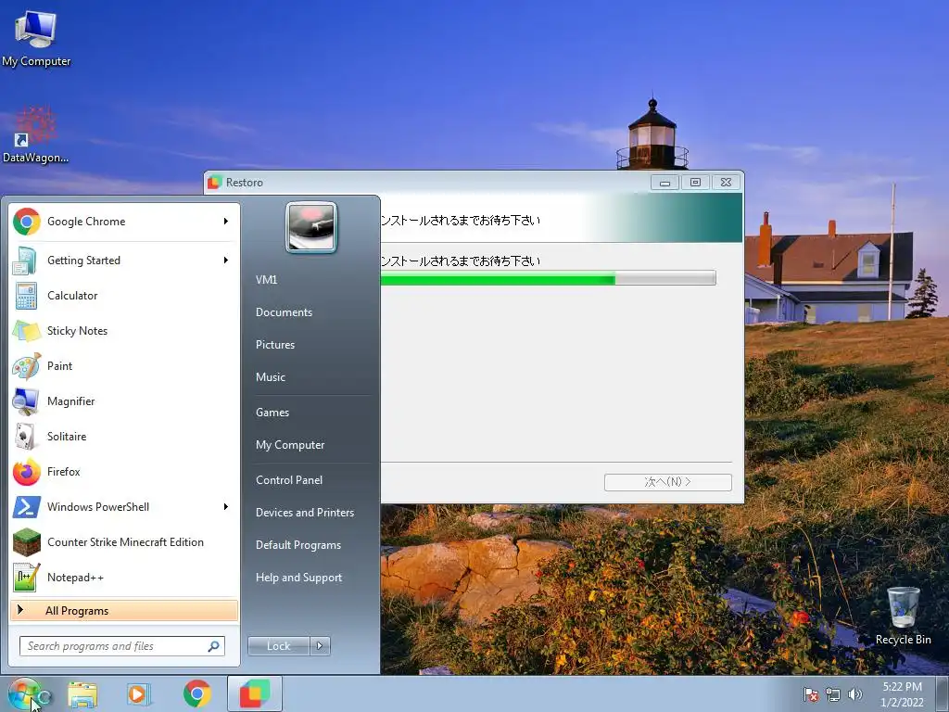Click the Lock button
Image resolution: width=949 pixels, height=712 pixels.
[x=278, y=646]
